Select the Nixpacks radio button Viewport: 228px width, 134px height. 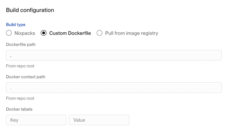pyautogui.click(x=9, y=33)
